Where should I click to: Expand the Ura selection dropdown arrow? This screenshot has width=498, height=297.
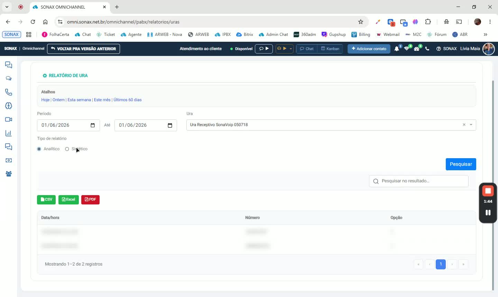coord(471,125)
